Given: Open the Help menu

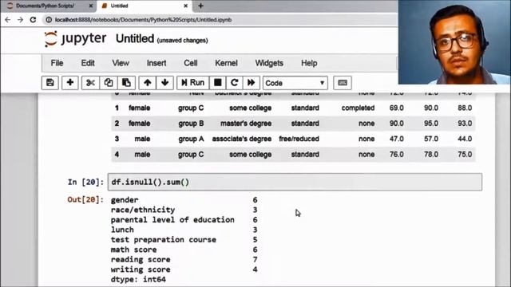Looking at the screenshot, I should click(x=309, y=63).
